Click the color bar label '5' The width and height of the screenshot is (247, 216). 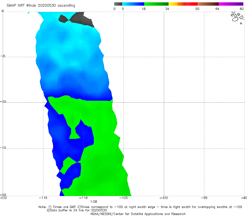123,9
